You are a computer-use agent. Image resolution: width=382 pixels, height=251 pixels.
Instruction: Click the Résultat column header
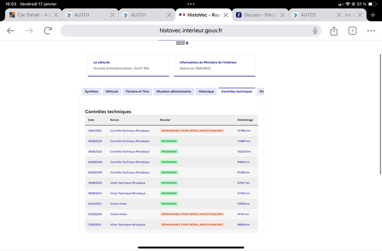click(x=165, y=120)
